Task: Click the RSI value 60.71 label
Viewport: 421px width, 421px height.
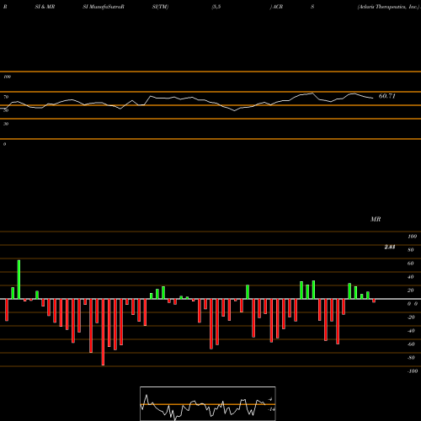Action: pyautogui.click(x=387, y=96)
